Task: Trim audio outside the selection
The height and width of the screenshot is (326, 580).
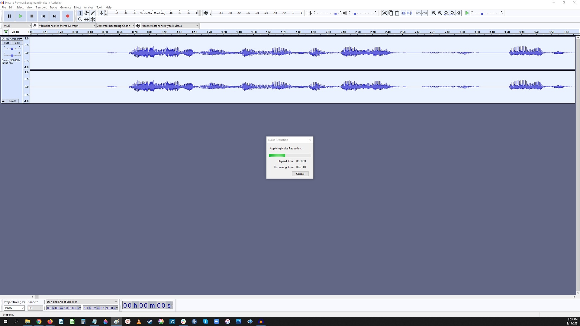Action: pos(403,13)
